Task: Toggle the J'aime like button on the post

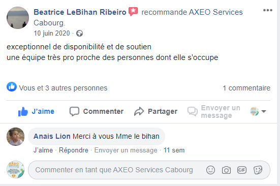Action: pos(36,111)
